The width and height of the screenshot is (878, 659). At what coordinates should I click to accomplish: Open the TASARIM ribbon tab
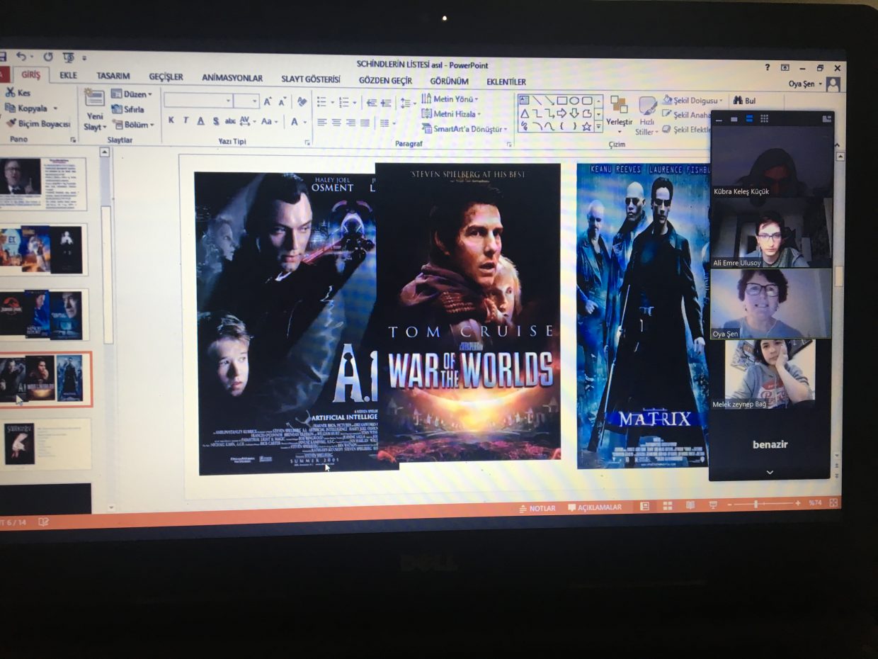tap(113, 76)
